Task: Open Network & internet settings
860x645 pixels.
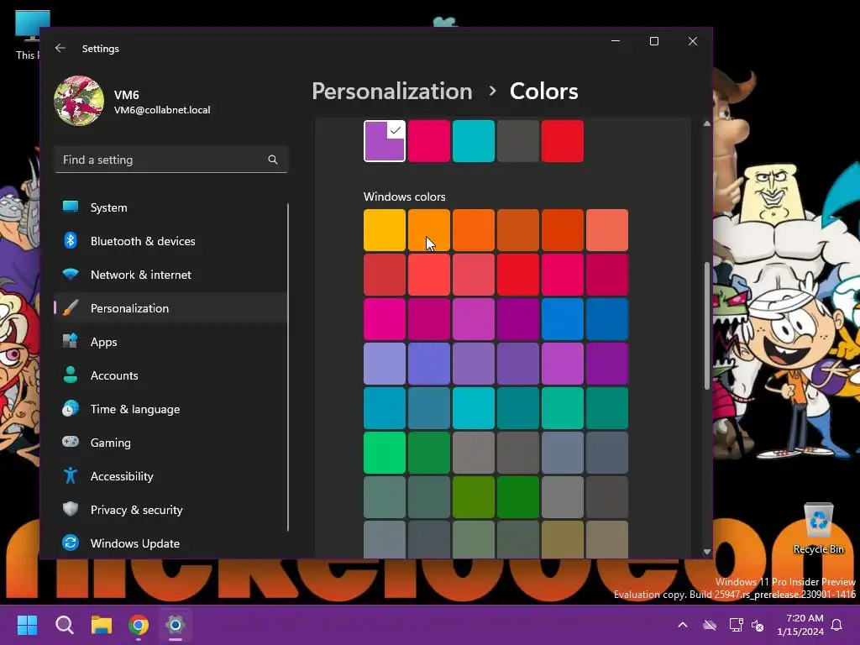Action: pyautogui.click(x=170, y=275)
